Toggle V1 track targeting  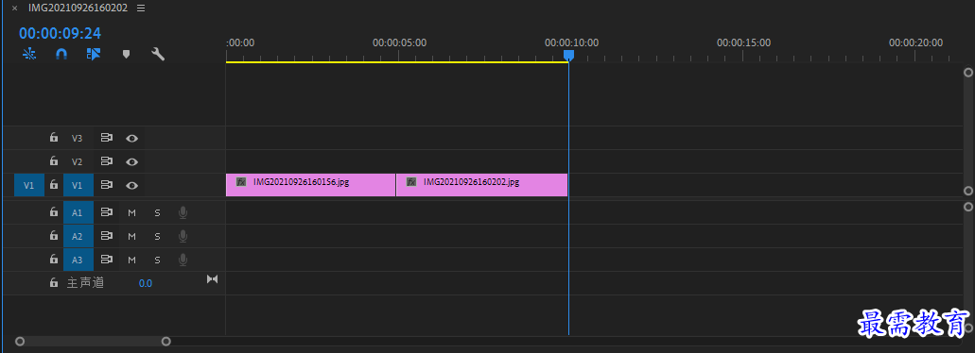(x=78, y=185)
